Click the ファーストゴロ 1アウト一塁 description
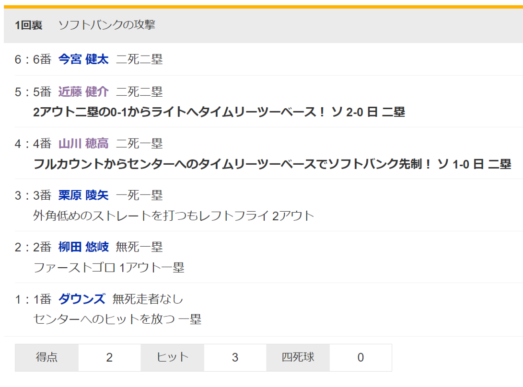Screen dimensions: 523x387 109,267
